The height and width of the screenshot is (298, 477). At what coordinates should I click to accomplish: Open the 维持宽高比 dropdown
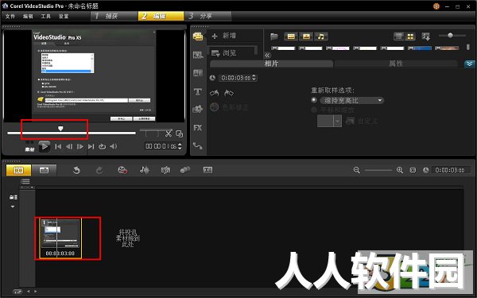click(x=352, y=100)
